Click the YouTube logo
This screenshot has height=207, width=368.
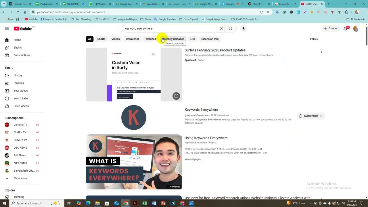click(23, 28)
